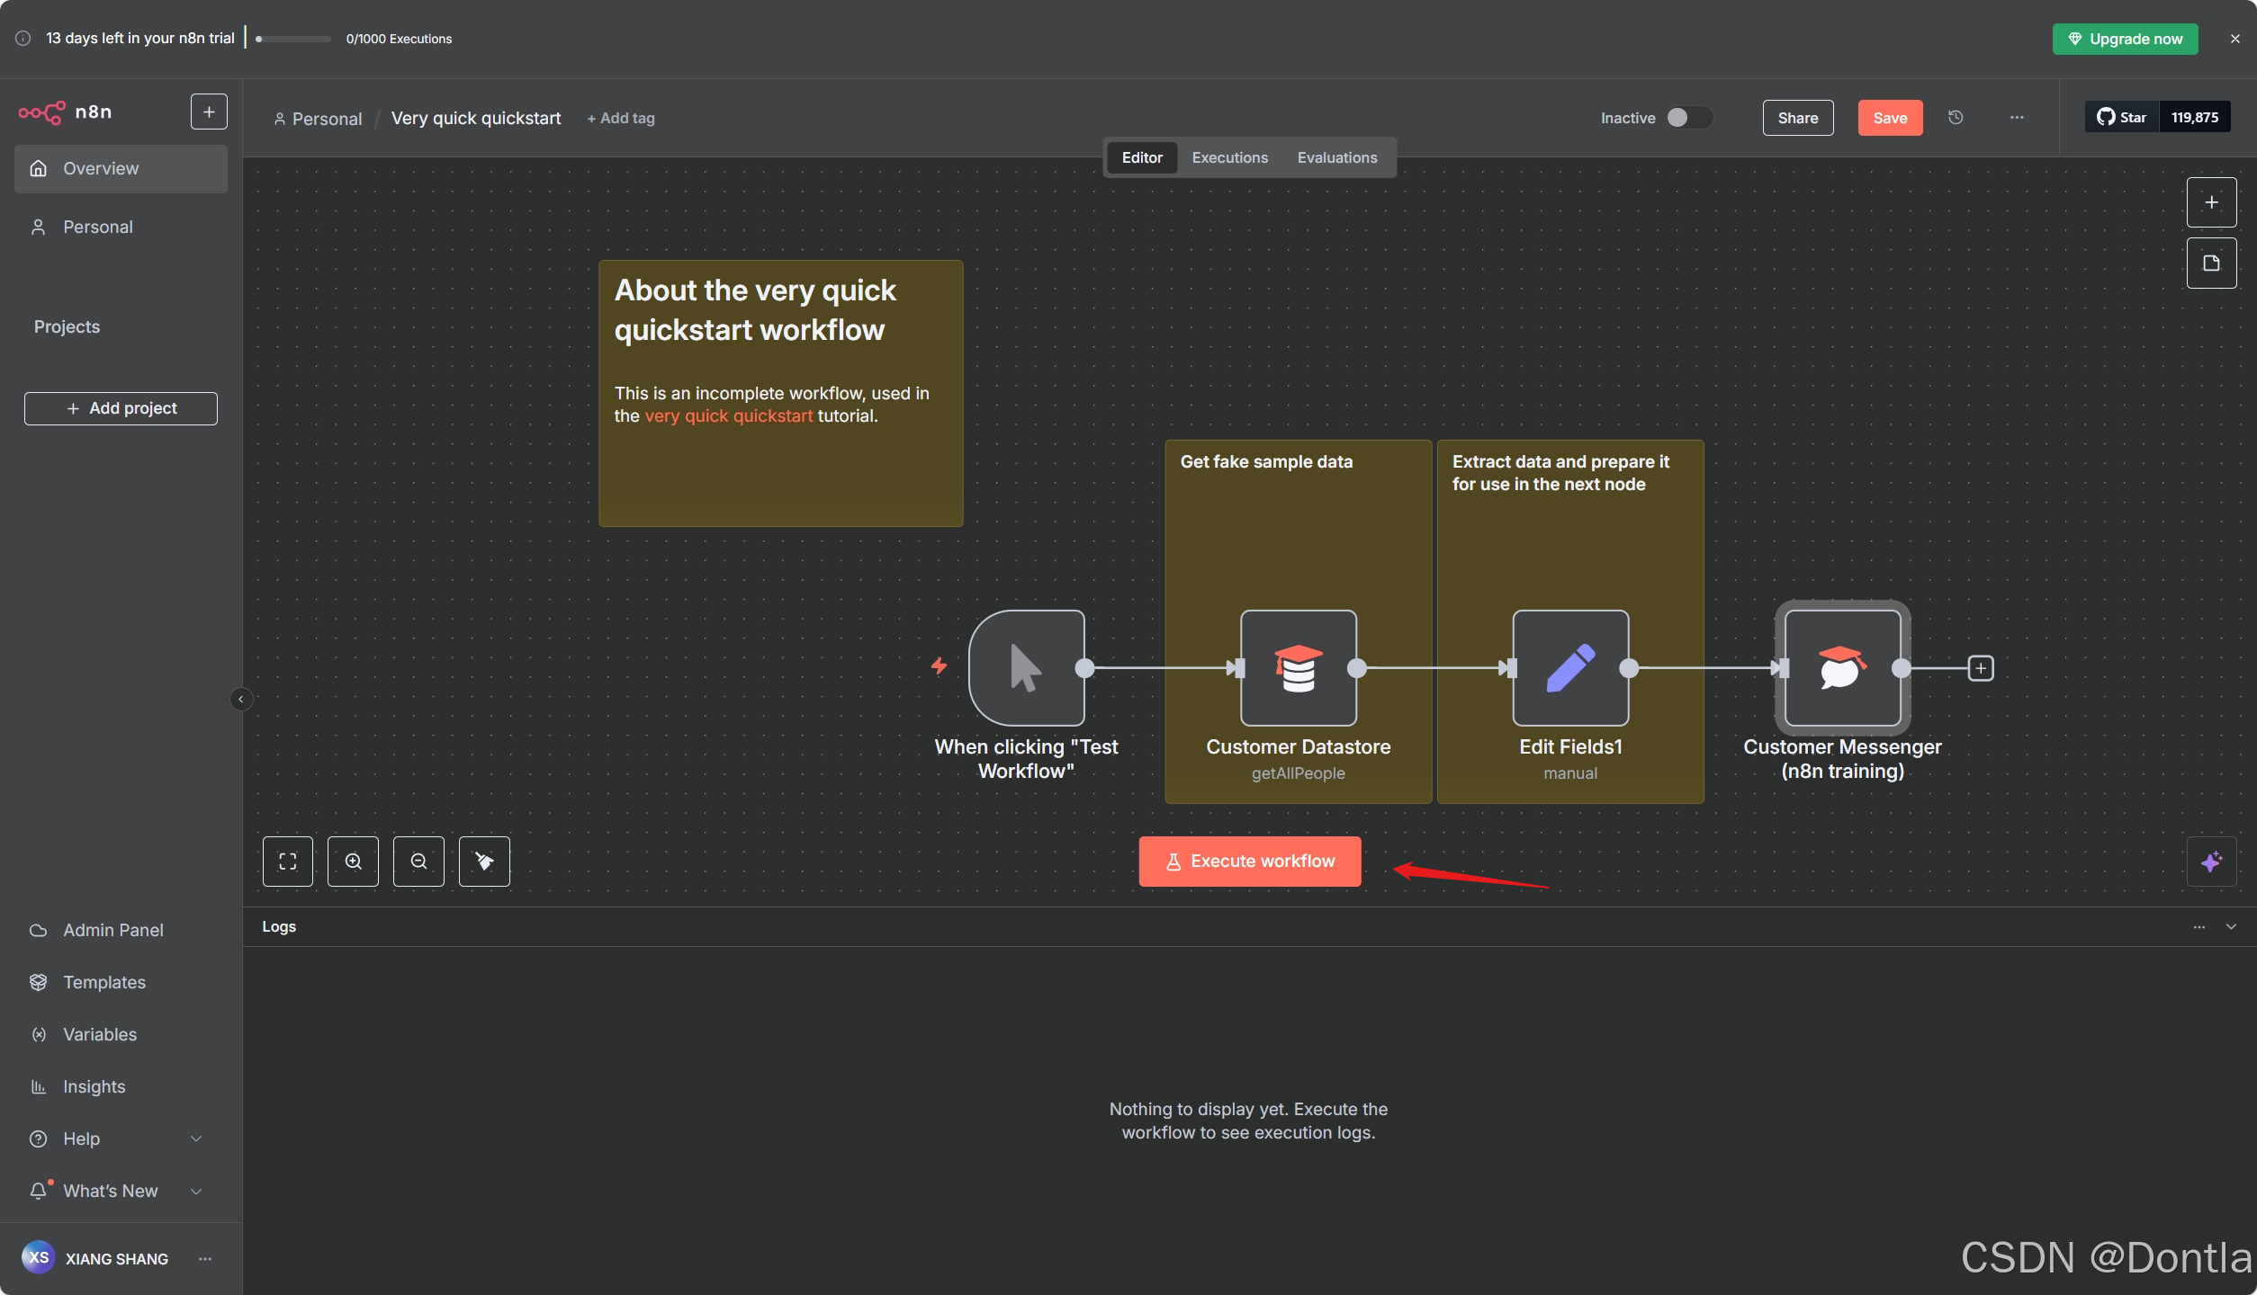The width and height of the screenshot is (2257, 1295).
Task: Click the Upgrade now button
Action: tap(2124, 39)
